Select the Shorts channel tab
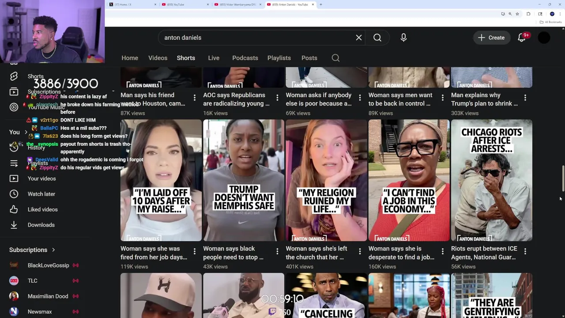 coord(186,58)
